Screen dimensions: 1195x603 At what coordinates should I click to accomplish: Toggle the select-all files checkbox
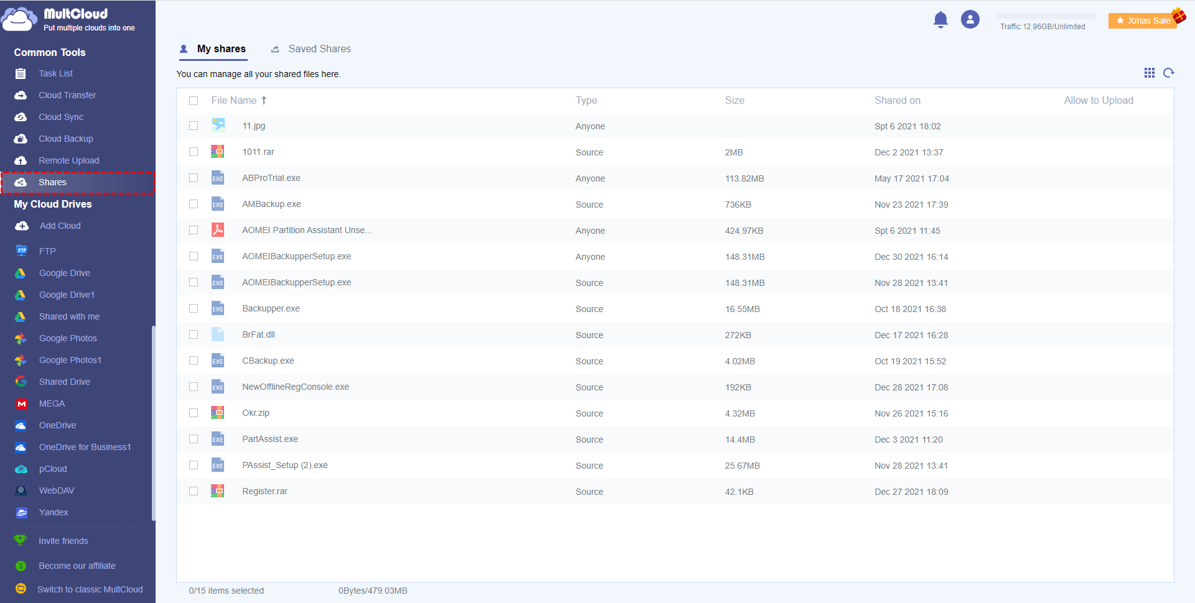(194, 101)
